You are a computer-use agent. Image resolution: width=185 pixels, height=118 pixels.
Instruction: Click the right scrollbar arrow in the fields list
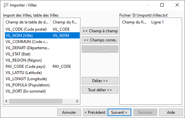tap(77, 101)
